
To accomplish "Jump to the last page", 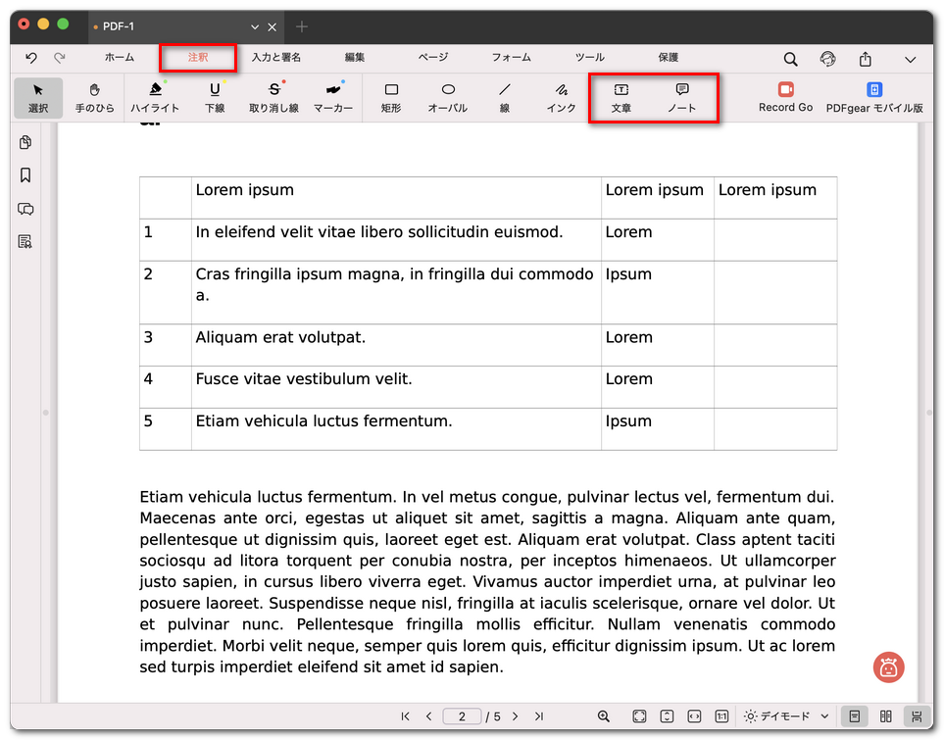I will click(538, 716).
